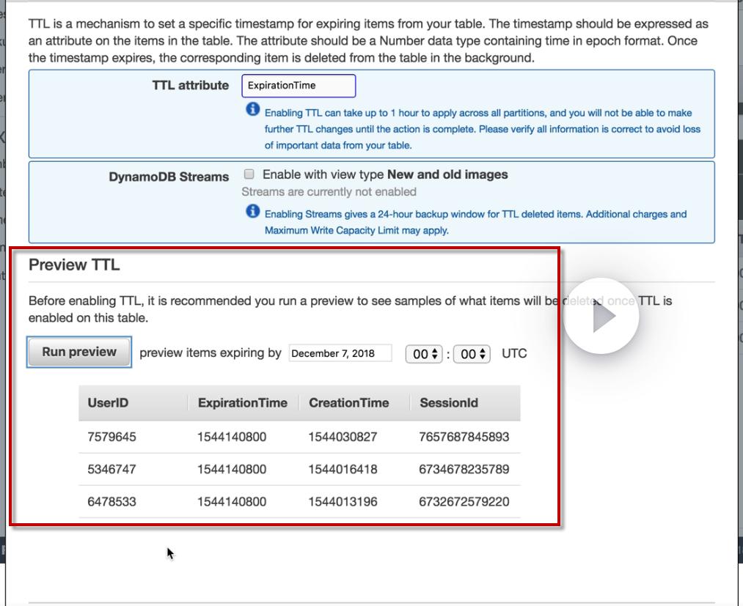Click the info icon beside the Enabling Streams note
Screen dimensions: 743x606
point(252,211)
